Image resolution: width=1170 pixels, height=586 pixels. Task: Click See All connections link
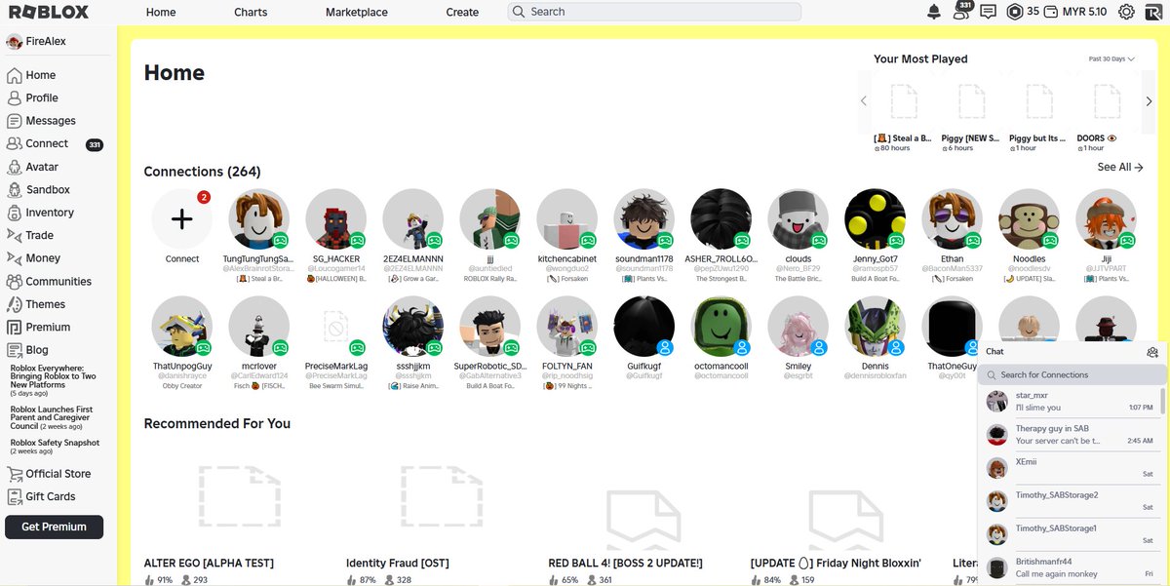pos(1120,167)
